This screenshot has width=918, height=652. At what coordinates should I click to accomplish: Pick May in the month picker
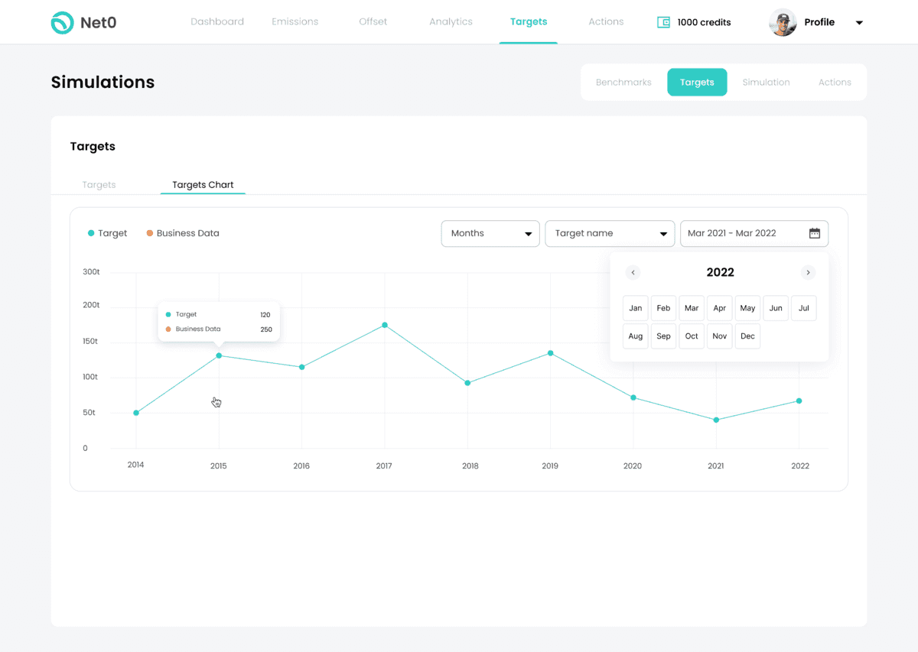click(747, 308)
